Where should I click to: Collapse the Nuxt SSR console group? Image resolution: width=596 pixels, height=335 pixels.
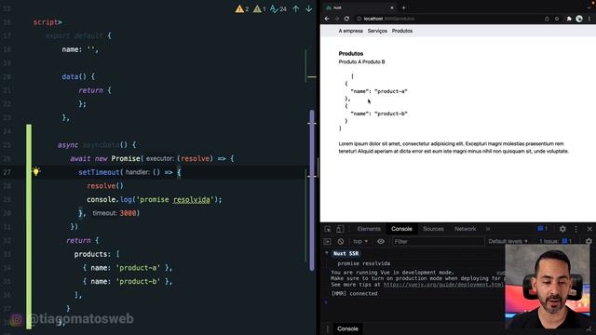click(327, 253)
